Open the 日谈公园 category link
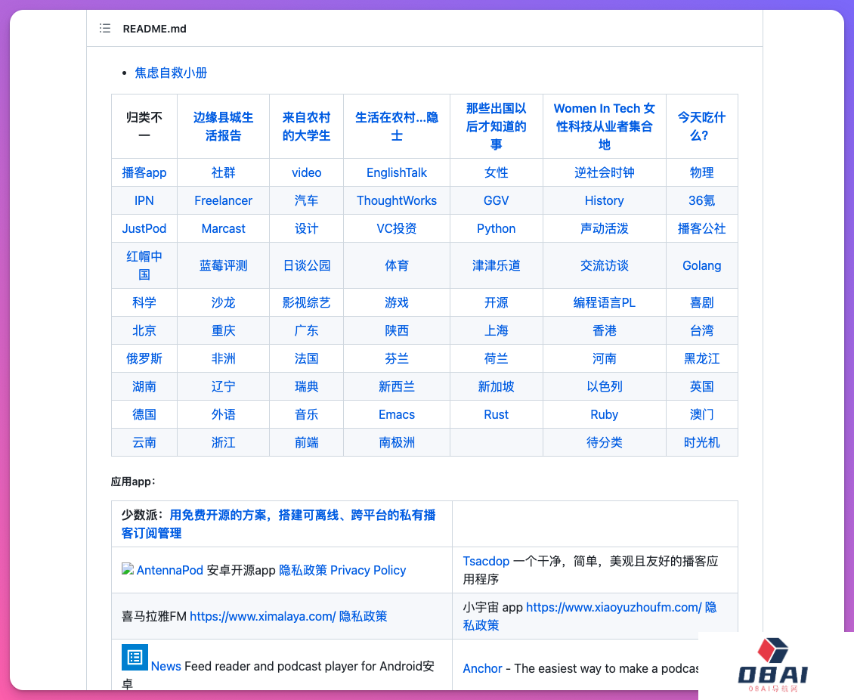The height and width of the screenshot is (700, 854). [x=306, y=265]
